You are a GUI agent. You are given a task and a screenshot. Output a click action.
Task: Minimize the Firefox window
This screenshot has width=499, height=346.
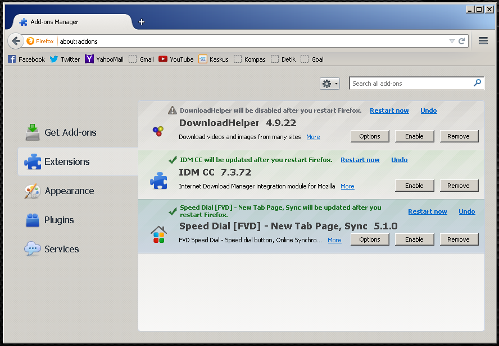click(470, 9)
